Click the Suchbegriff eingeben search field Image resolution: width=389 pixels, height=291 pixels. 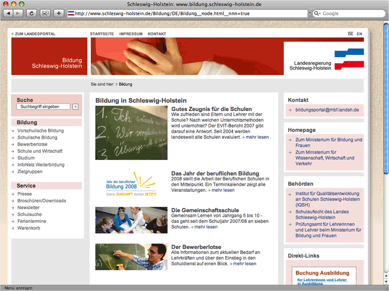pos(43,106)
